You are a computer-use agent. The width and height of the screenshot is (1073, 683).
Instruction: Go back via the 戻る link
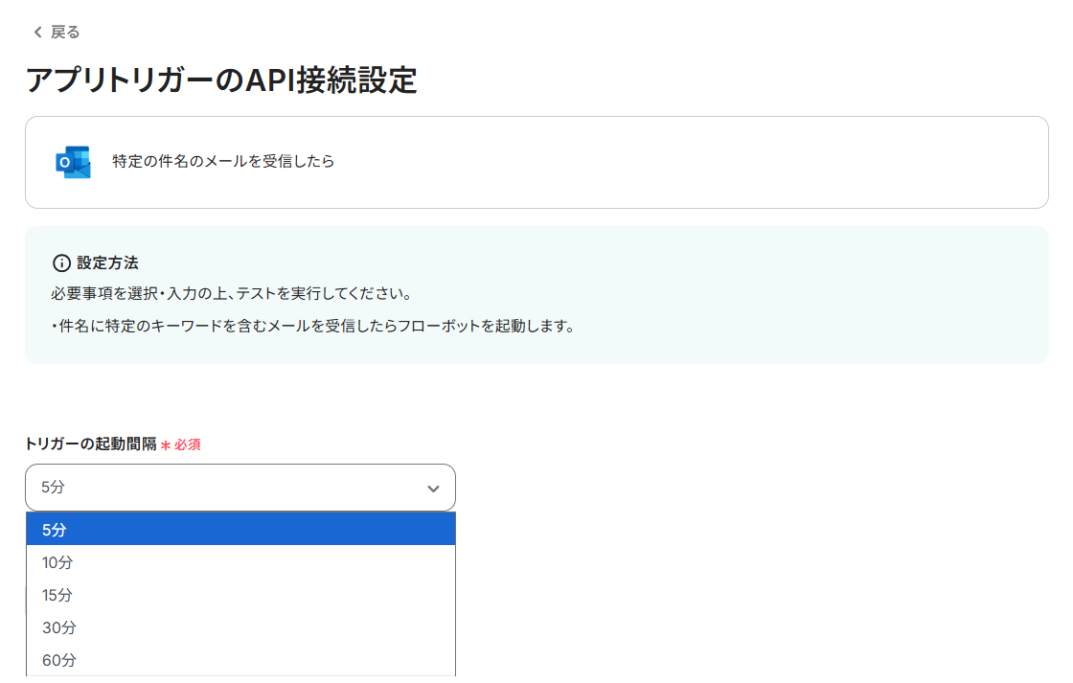[65, 33]
